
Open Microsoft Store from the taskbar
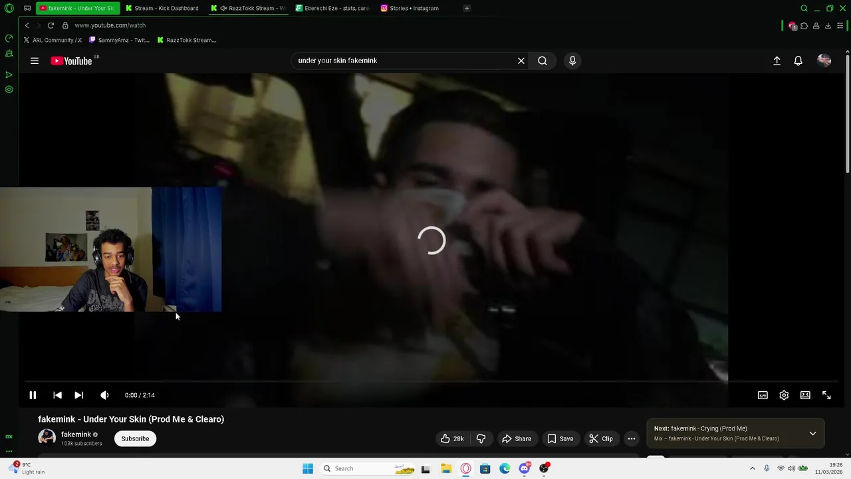click(x=485, y=468)
